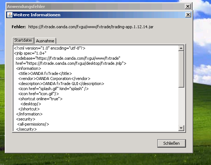Click the empty scrollbar track below the thumb
Image resolution: width=211 pixels, height=165 pixels.
click(181, 106)
